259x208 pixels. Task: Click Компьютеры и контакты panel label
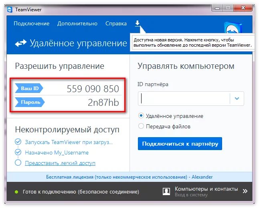[x=206, y=189]
